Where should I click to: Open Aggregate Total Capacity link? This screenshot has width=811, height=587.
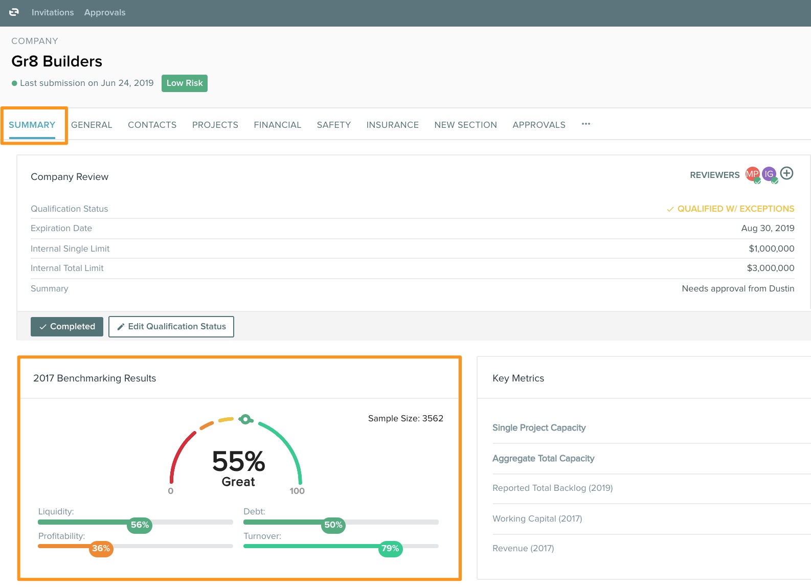click(543, 459)
